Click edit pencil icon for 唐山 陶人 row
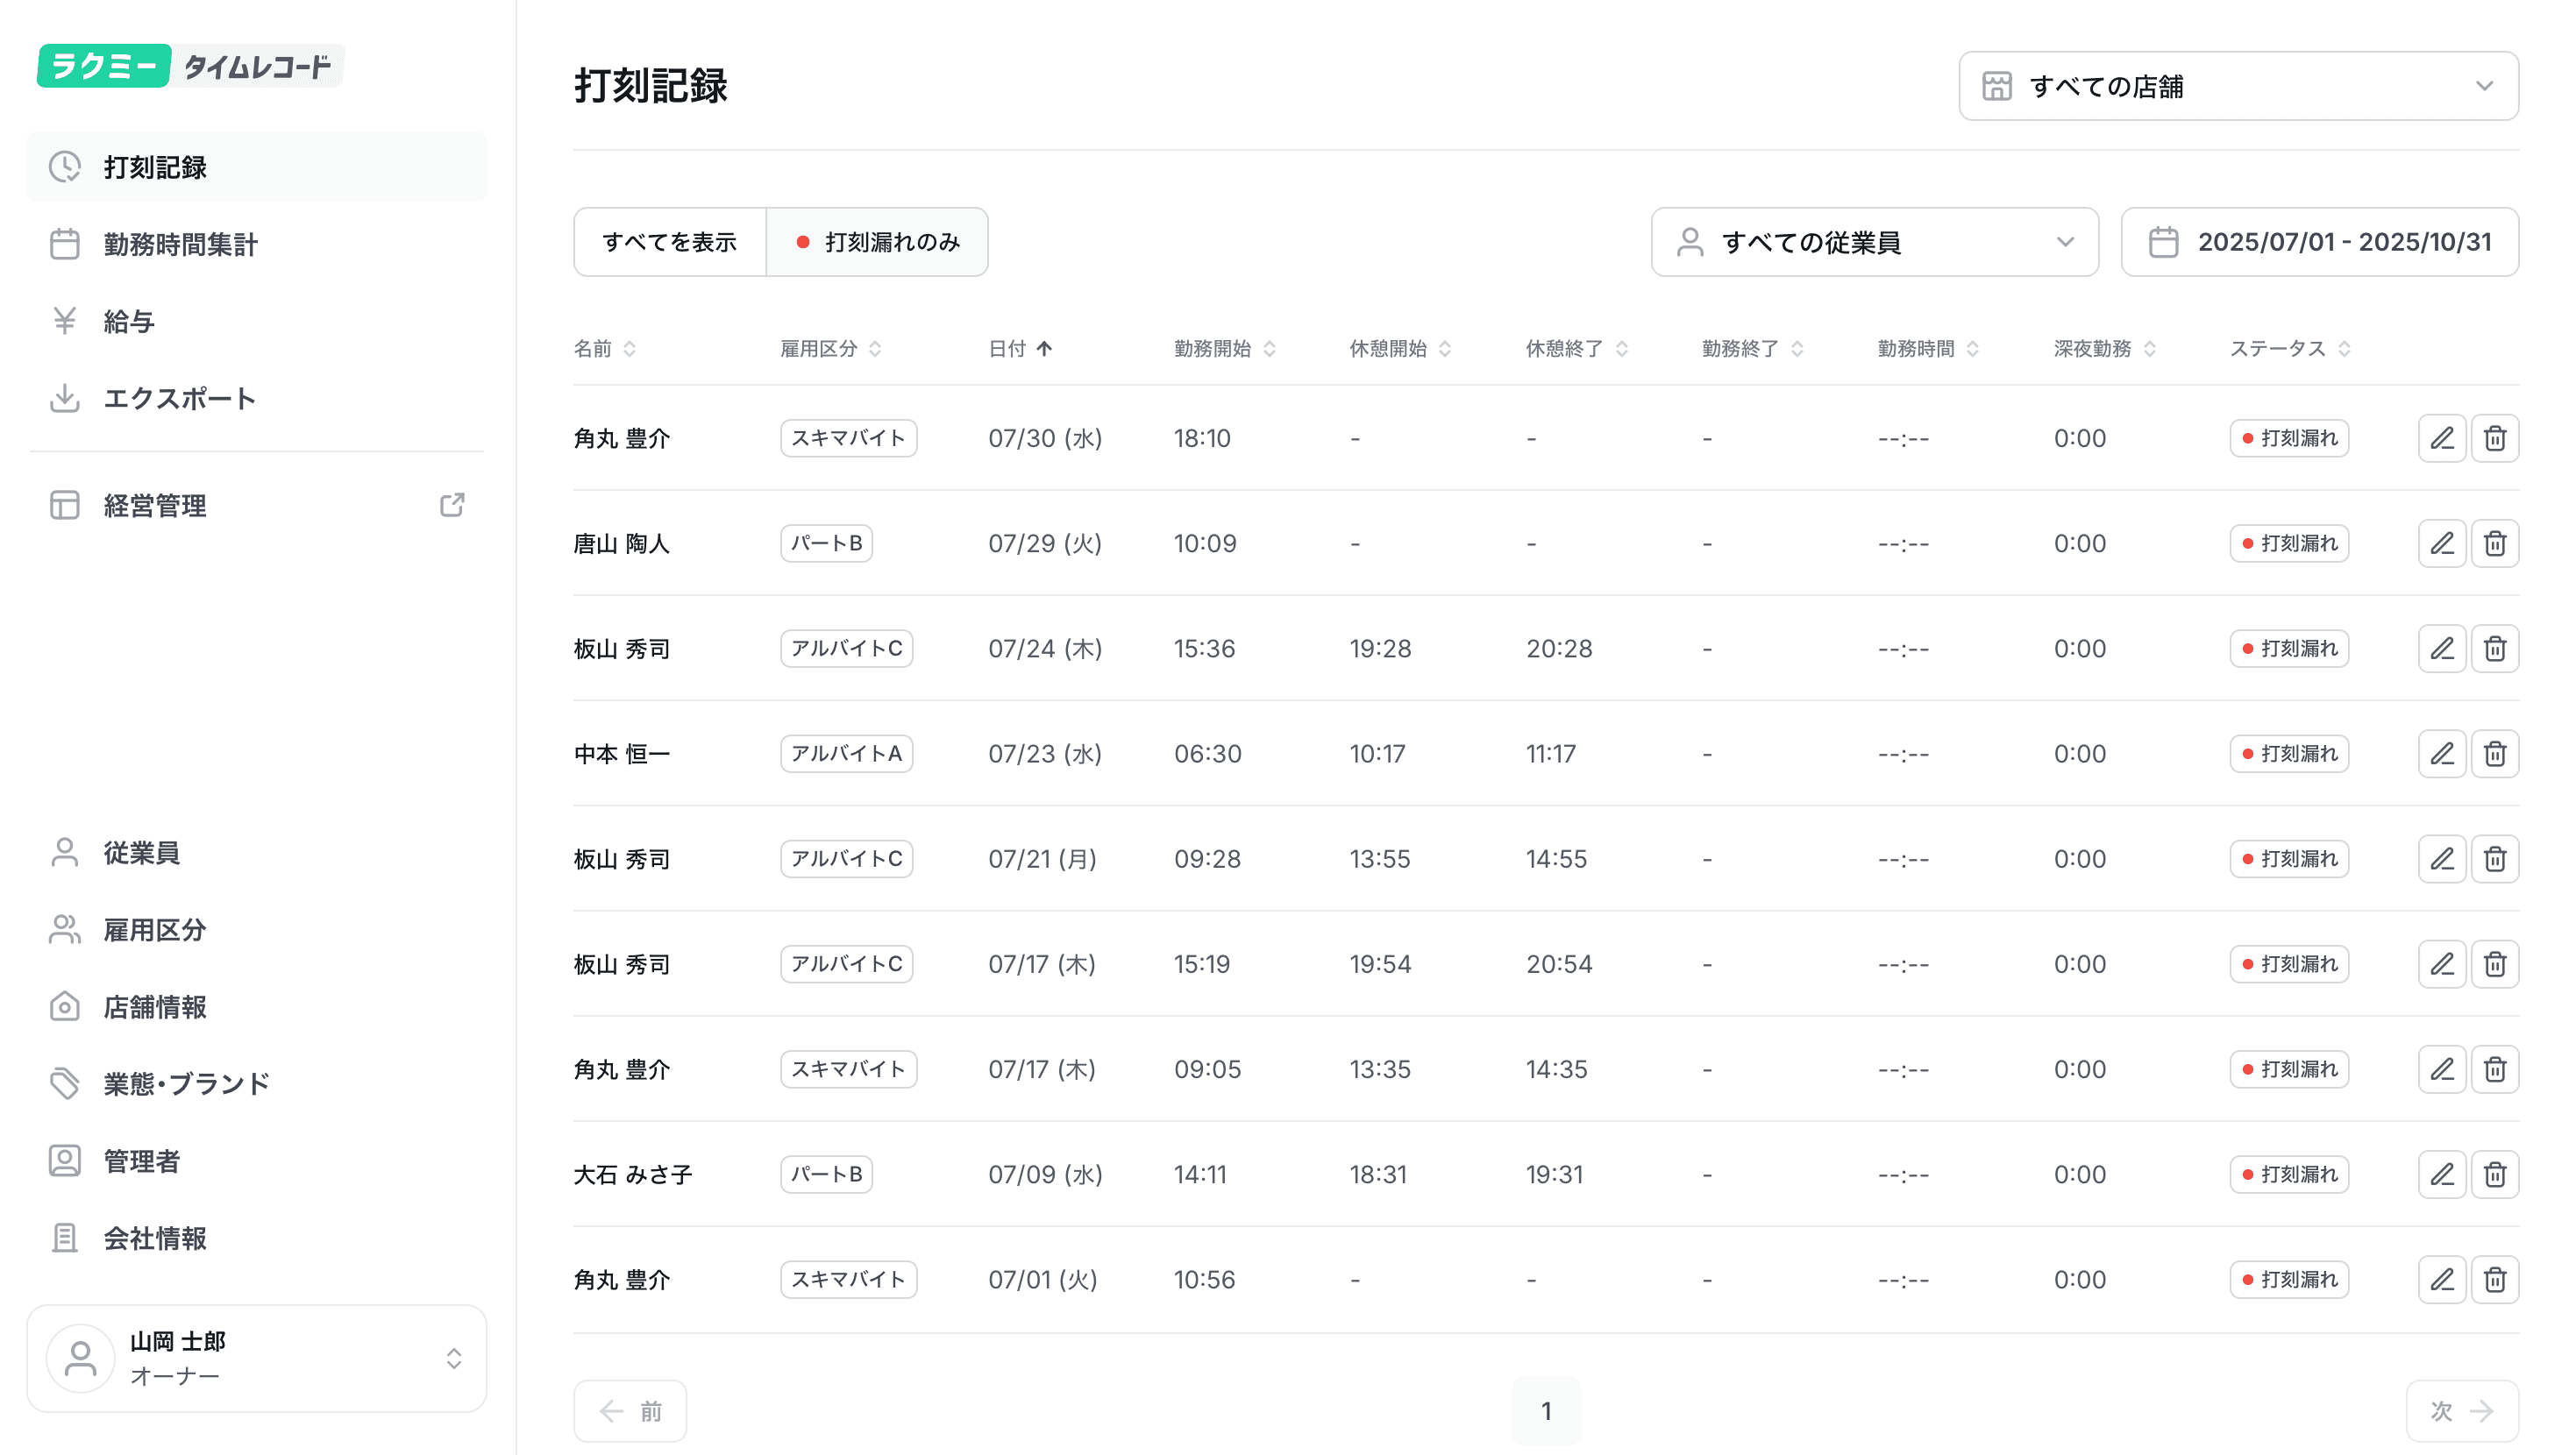Screen dimensions: 2576x1455 (x=2441, y=543)
